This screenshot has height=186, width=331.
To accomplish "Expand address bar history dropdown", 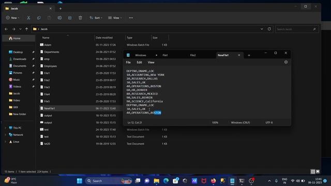I will tap(262, 29).
